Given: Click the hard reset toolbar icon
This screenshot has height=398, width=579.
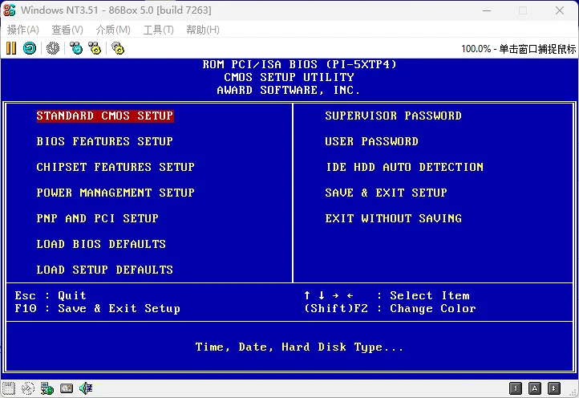Looking at the screenshot, I should pyautogui.click(x=30, y=48).
